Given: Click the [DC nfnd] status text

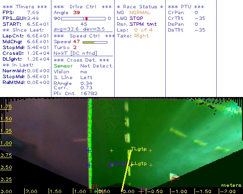Looking at the screenshot, I should (84, 53).
